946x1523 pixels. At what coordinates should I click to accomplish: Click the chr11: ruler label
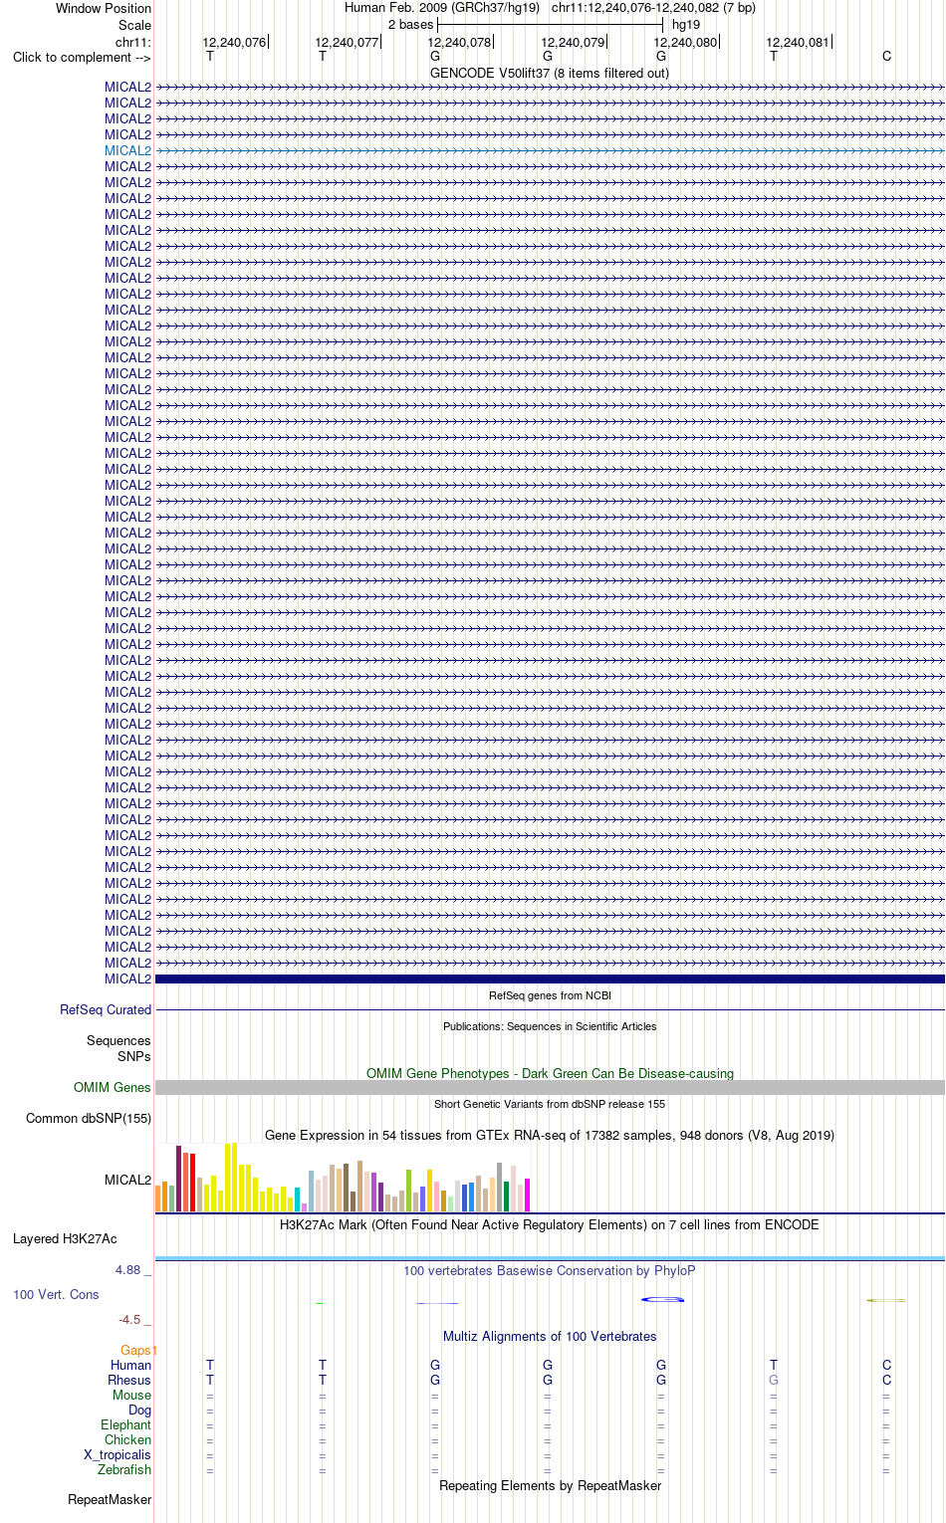[x=133, y=43]
